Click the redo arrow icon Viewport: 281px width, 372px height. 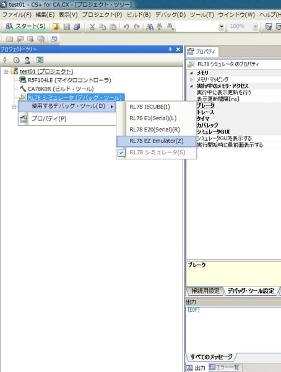137,27
